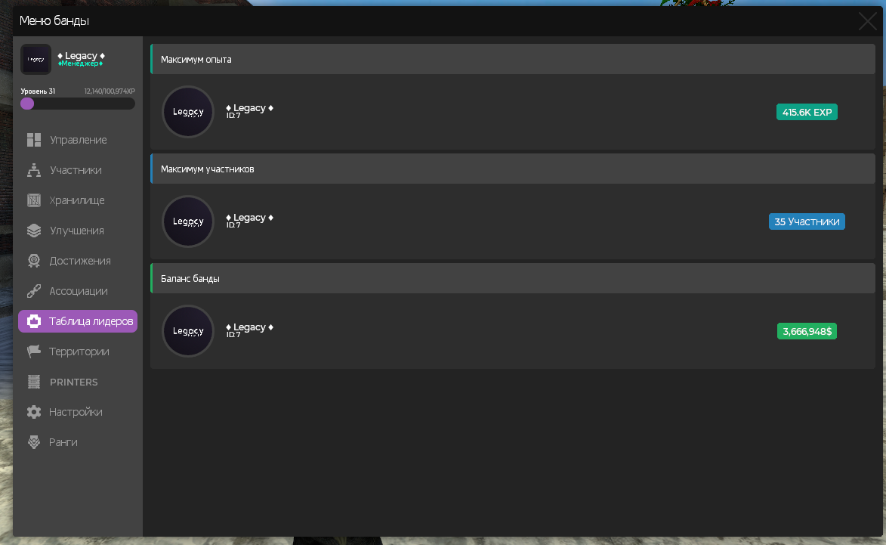Click the 3,666,948$ balance badge
Screen dimensions: 886x545
807,331
